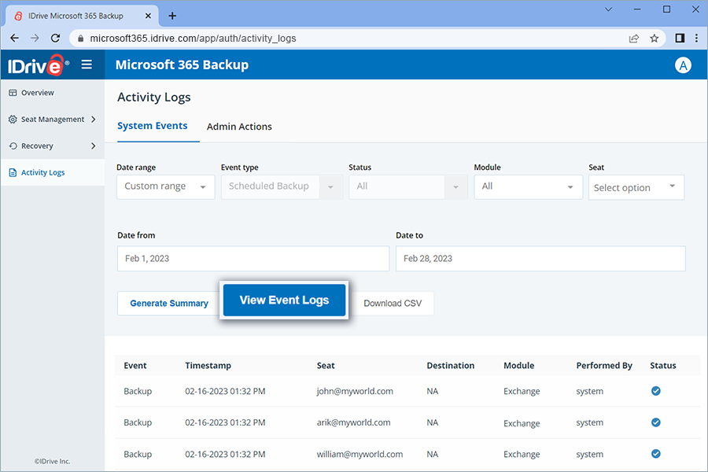Click the share icon in the address bar
This screenshot has height=472, width=708.
[x=633, y=37]
